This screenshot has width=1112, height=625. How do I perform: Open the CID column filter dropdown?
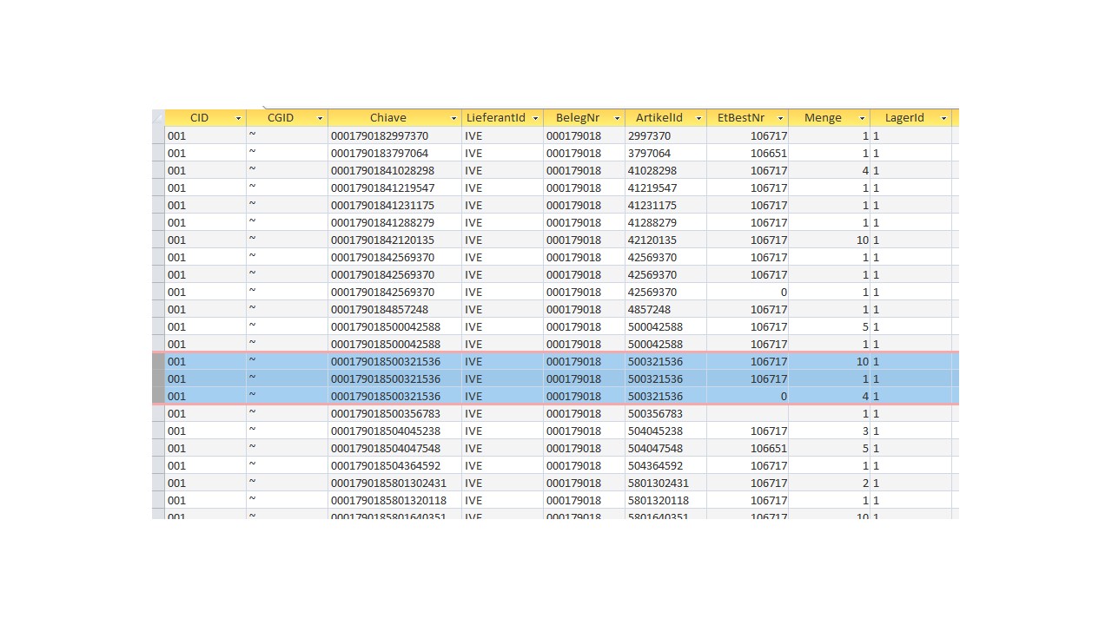(x=238, y=118)
